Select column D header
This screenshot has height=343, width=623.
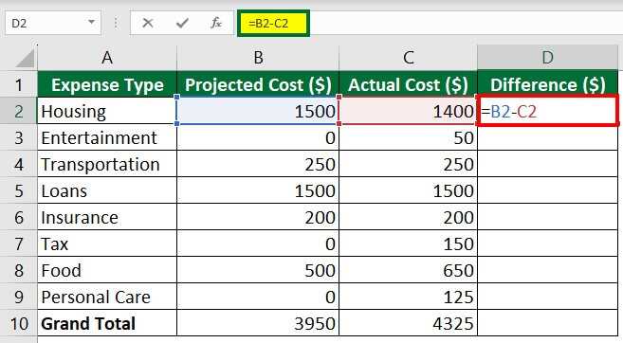pyautogui.click(x=547, y=58)
